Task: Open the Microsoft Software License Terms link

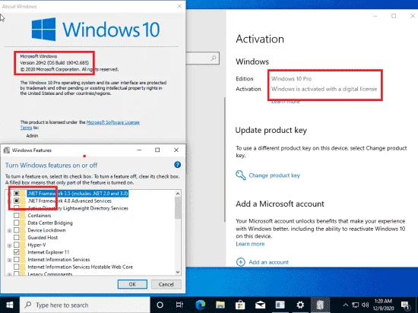Action: click(x=113, y=122)
